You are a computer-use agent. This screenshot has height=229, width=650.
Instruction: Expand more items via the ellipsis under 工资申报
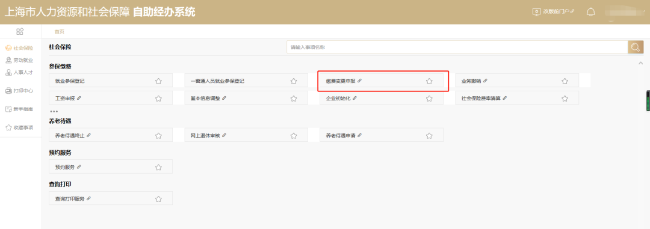[54, 111]
